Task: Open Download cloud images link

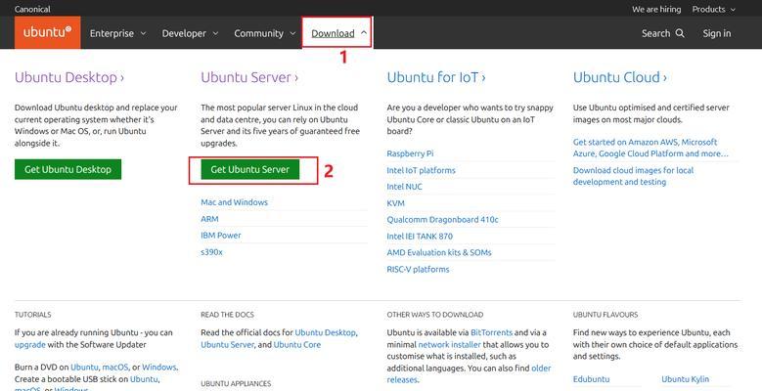Action: tap(633, 176)
